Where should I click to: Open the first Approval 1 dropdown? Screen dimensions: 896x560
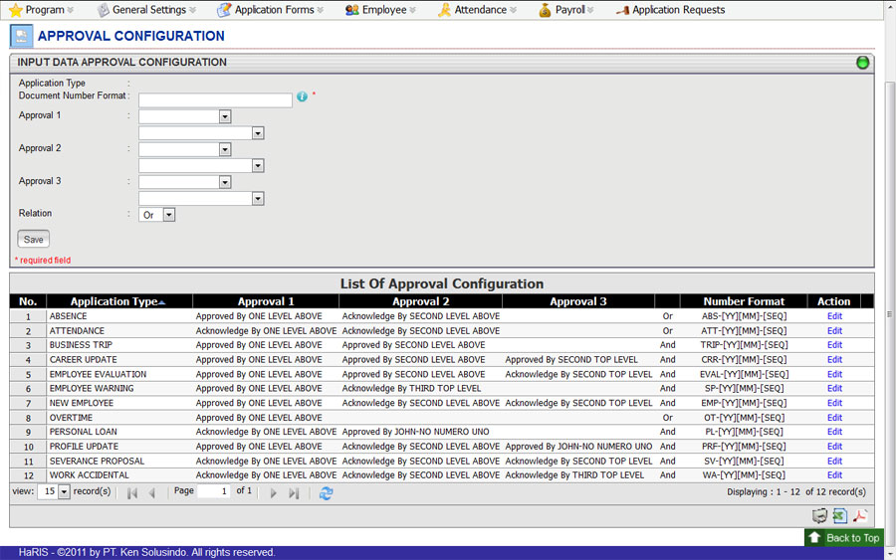tap(225, 116)
